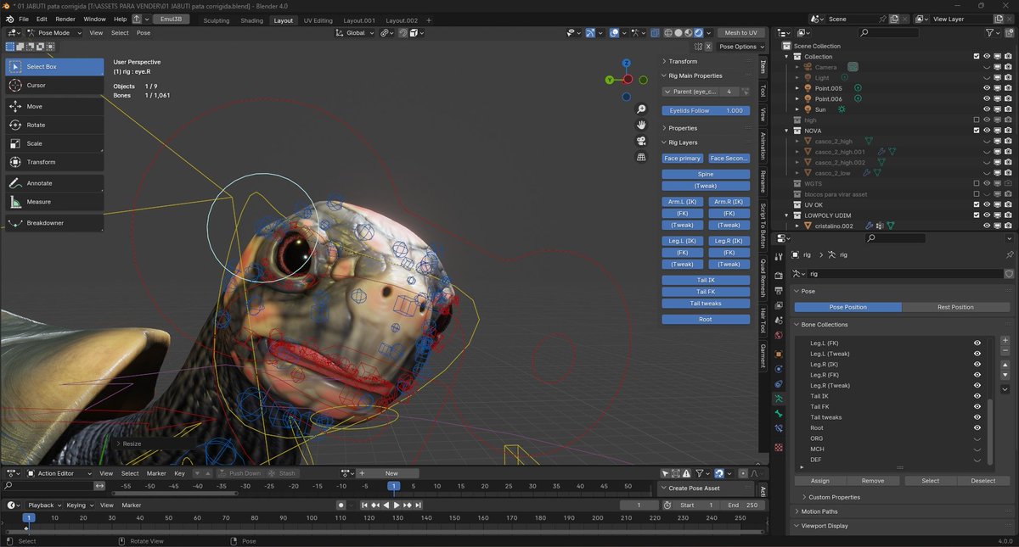Toggle pin icon in properties header
The width and height of the screenshot is (1019, 547).
(1009, 254)
